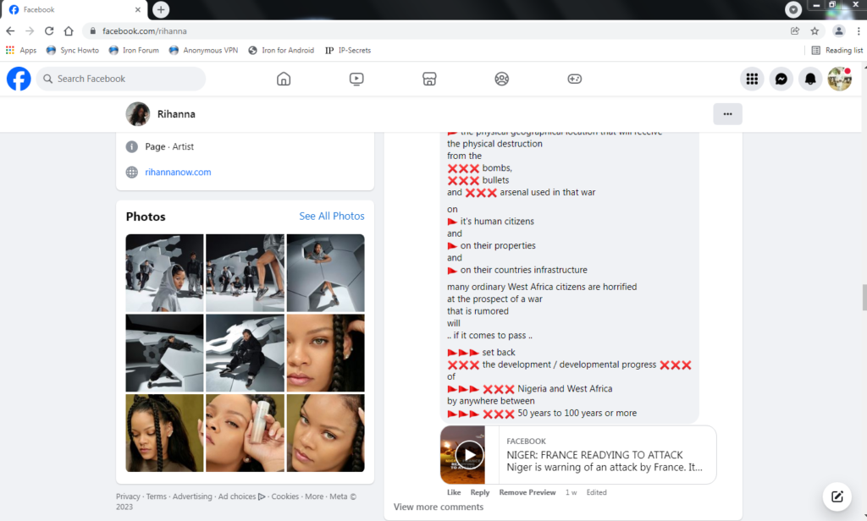Open the rihannanow.com link
This screenshot has width=867, height=521.
[x=178, y=173]
